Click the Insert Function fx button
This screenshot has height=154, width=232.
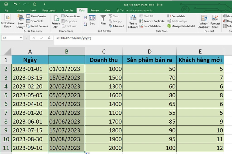click(x=49, y=38)
